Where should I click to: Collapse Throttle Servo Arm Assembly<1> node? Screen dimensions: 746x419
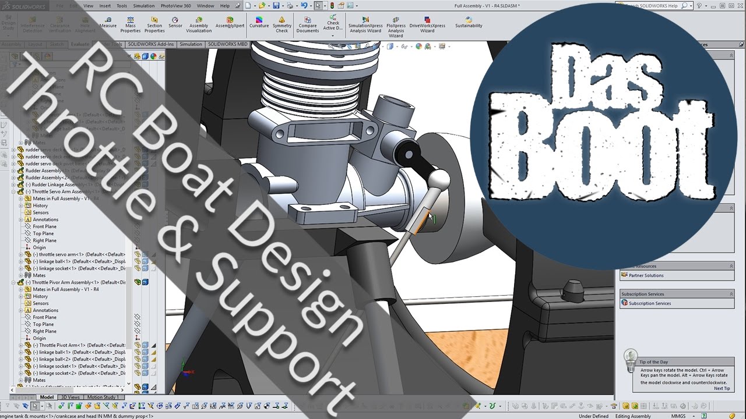(14, 191)
